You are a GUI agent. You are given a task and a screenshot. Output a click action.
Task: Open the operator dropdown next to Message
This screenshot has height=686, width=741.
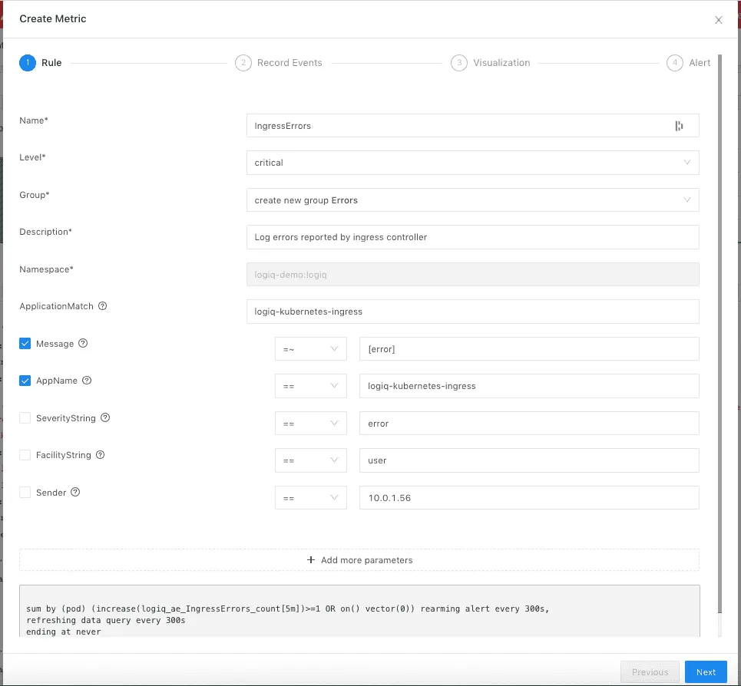[x=310, y=348]
